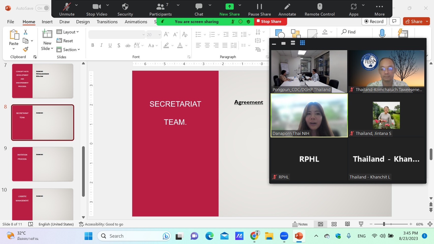The height and width of the screenshot is (244, 434).
Task: Open the Annotate tool
Action: [x=287, y=9]
